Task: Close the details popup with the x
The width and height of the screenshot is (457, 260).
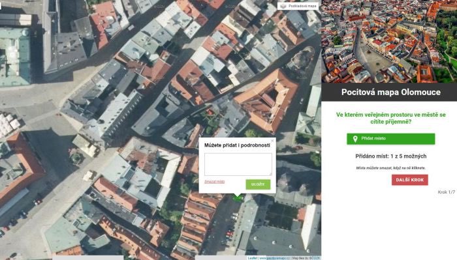Action: [x=272, y=141]
